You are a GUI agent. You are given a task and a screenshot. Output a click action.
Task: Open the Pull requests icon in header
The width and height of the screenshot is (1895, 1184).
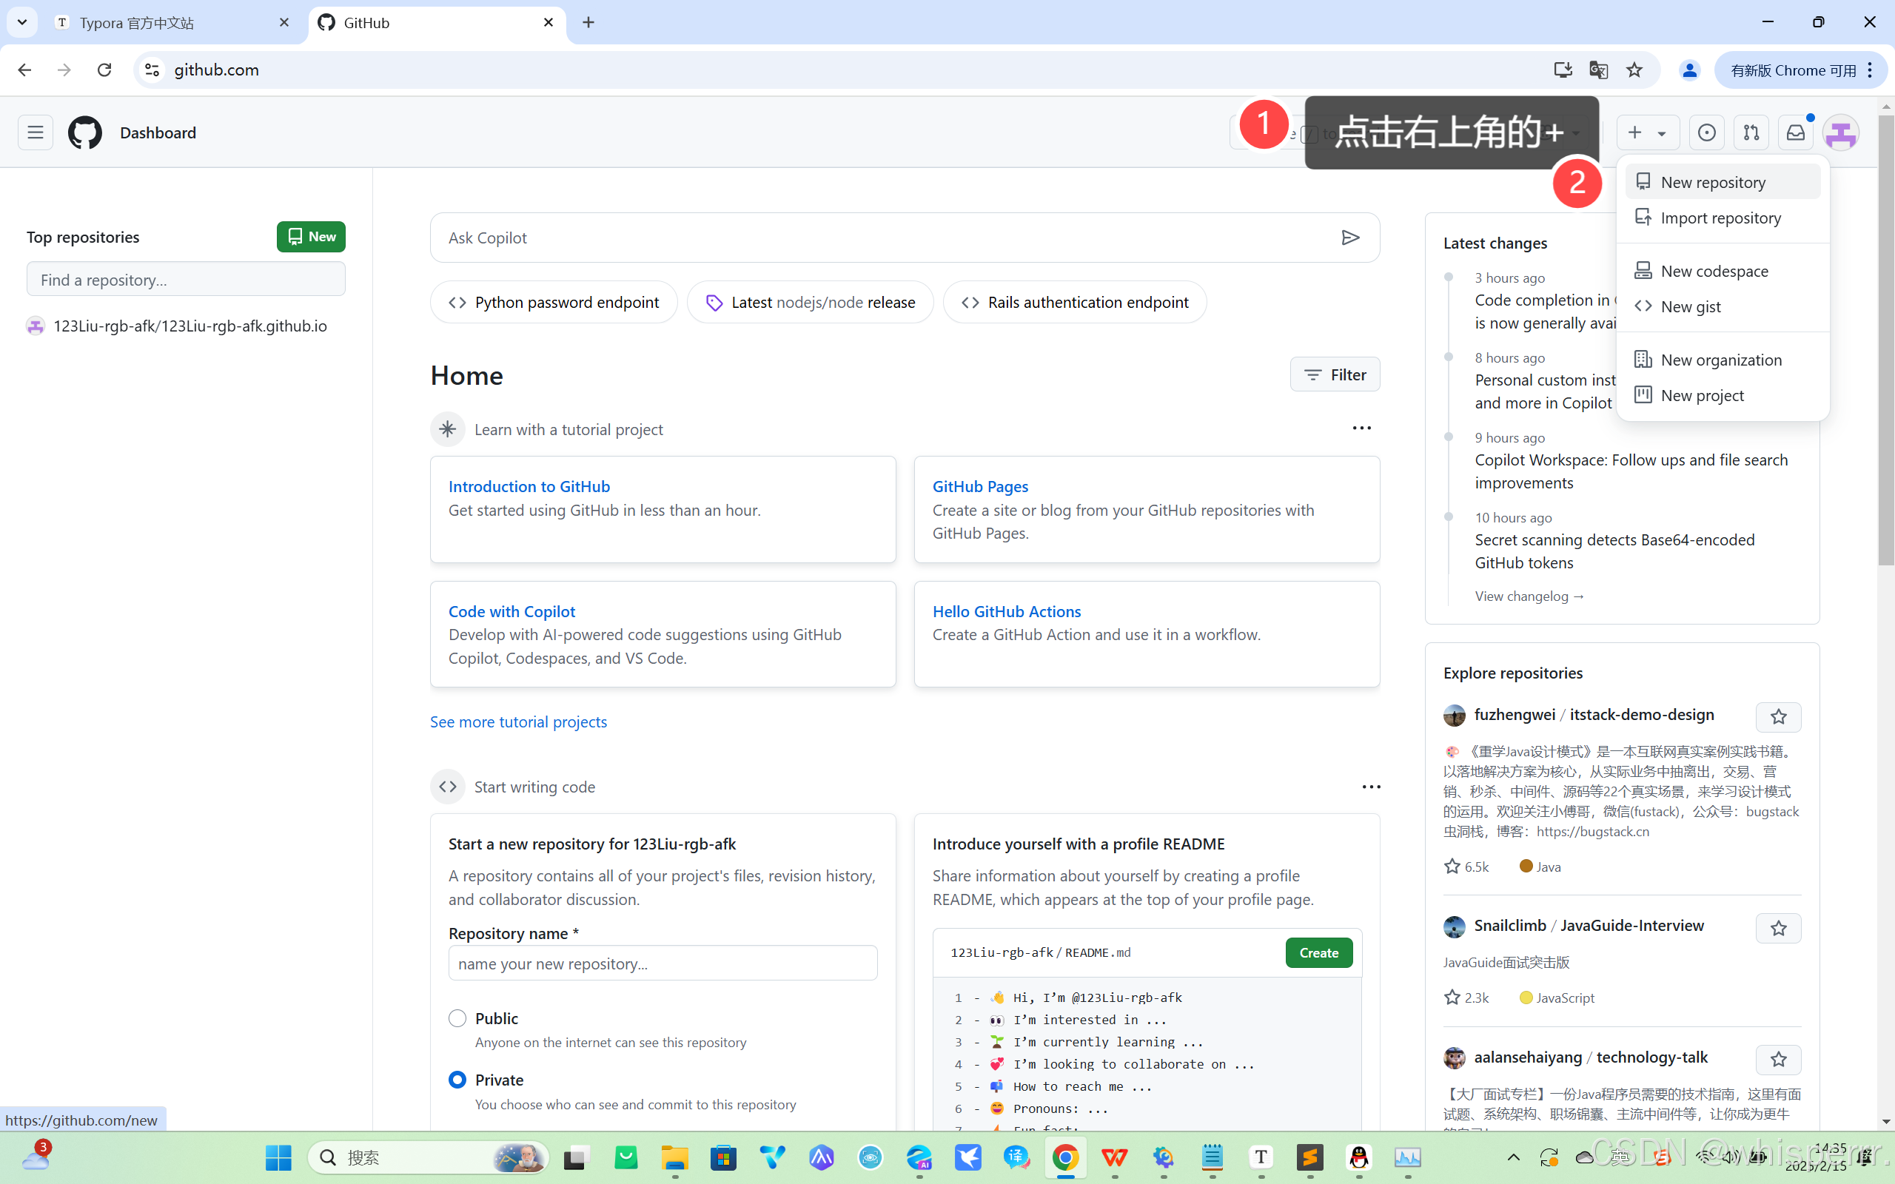coord(1751,132)
